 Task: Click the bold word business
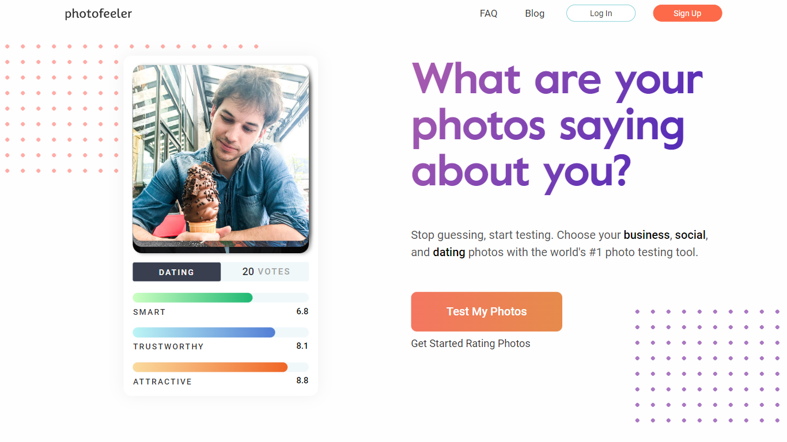pyautogui.click(x=646, y=235)
